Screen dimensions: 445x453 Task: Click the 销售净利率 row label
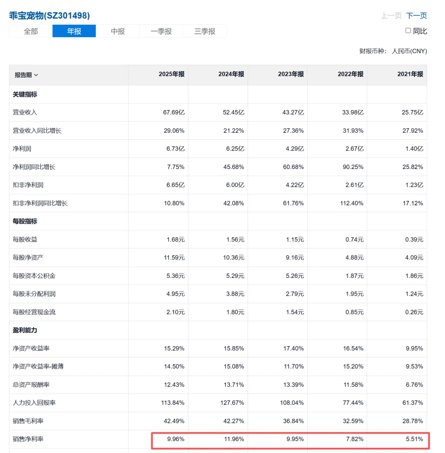tap(28, 439)
